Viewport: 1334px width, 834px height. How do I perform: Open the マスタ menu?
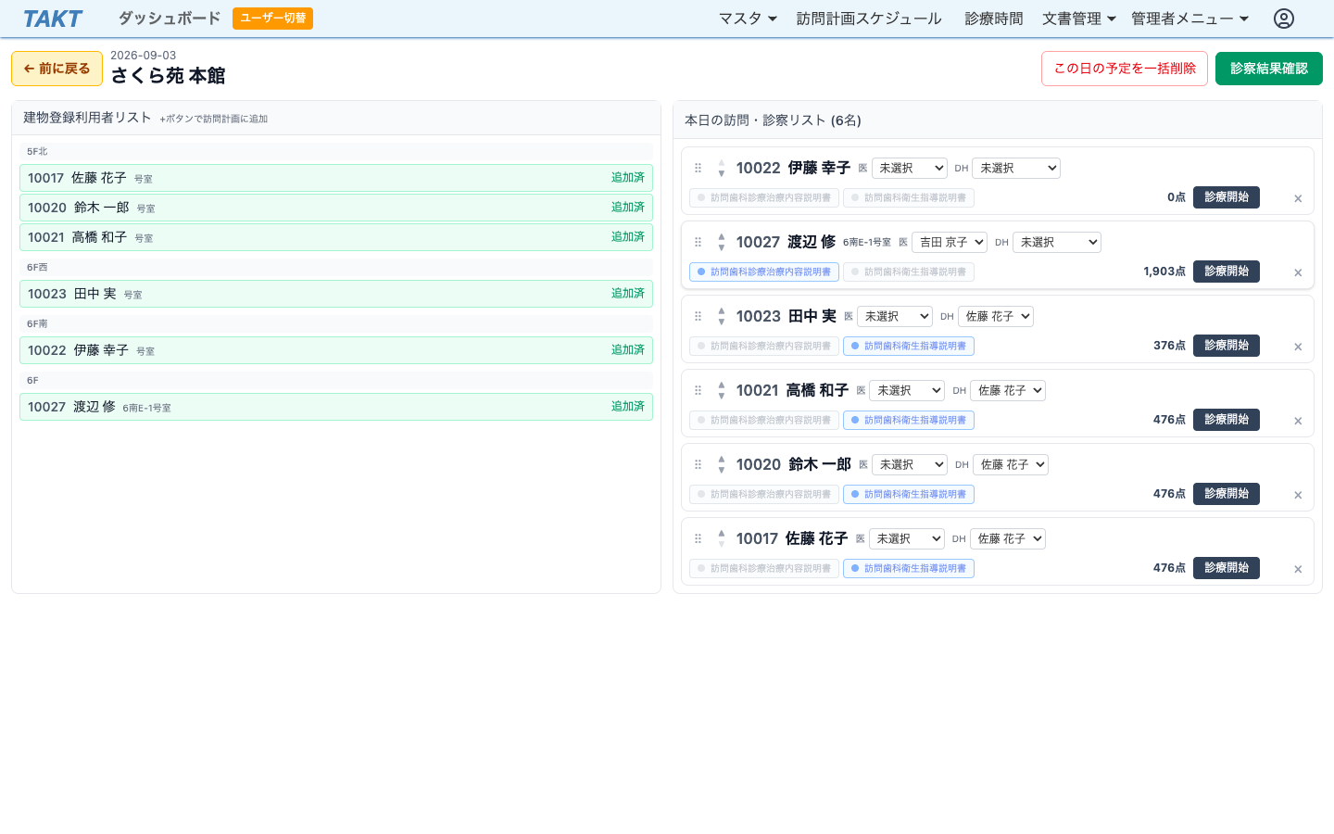[748, 19]
